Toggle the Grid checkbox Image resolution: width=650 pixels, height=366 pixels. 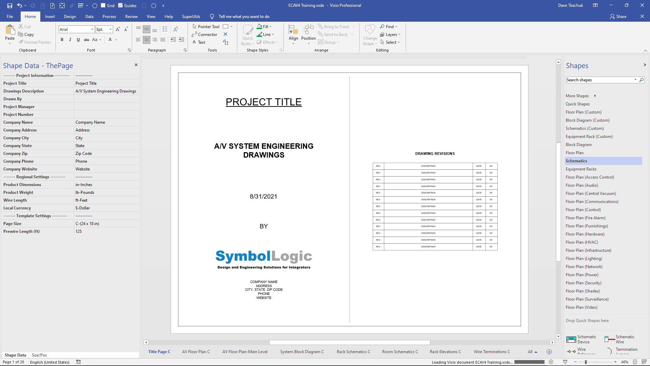pyautogui.click(x=103, y=5)
